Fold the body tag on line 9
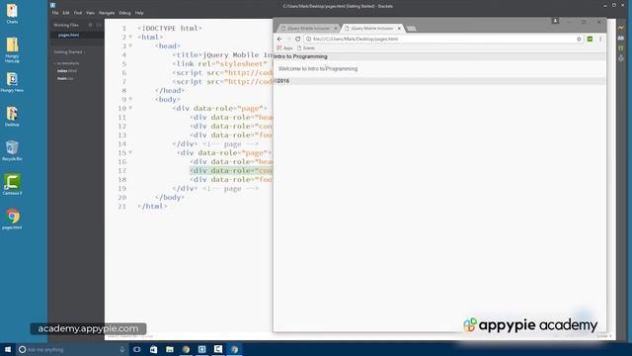 (x=130, y=99)
